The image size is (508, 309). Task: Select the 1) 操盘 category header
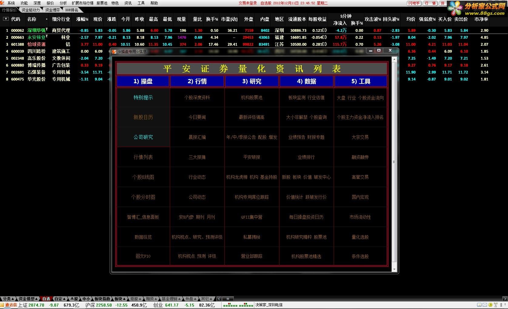pyautogui.click(x=143, y=81)
